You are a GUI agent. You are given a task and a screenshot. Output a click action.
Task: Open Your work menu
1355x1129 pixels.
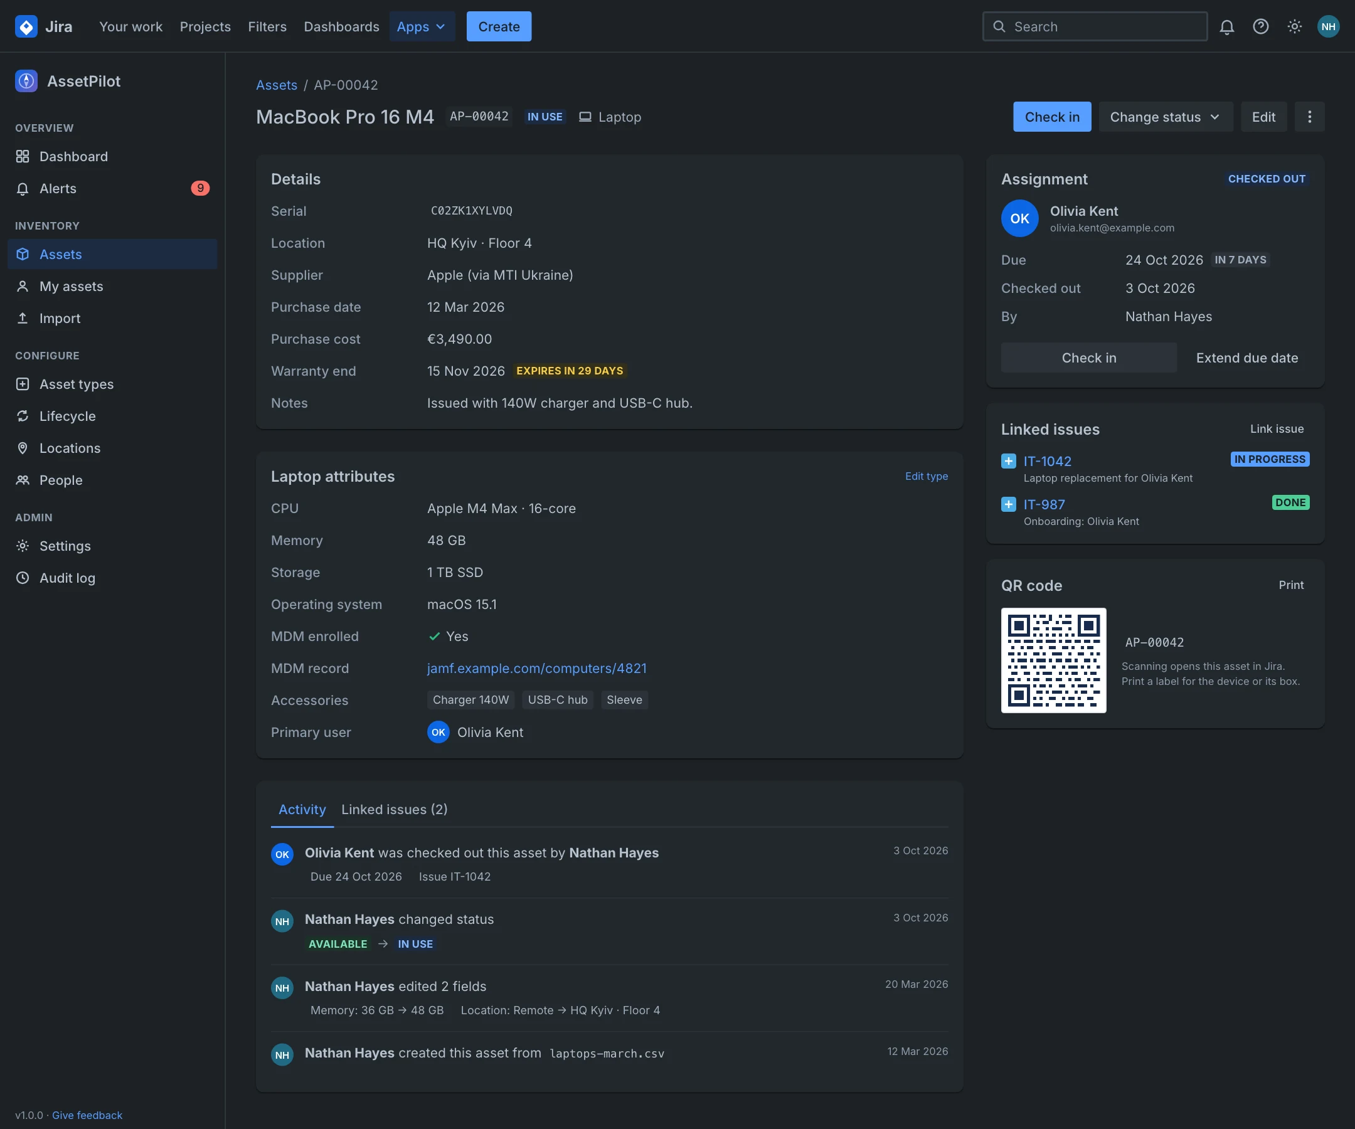(131, 26)
